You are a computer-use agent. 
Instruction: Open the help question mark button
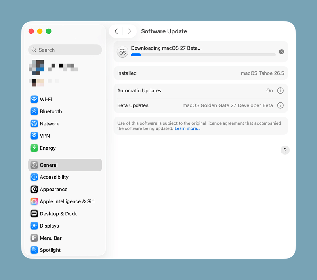coord(285,150)
